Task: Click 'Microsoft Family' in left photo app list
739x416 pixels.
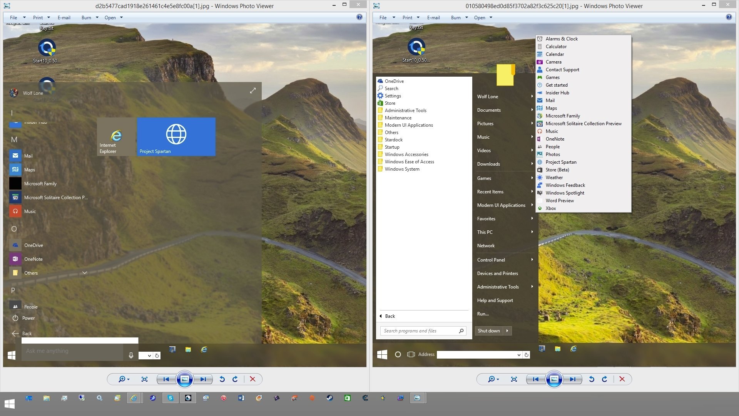Action: [x=40, y=184]
